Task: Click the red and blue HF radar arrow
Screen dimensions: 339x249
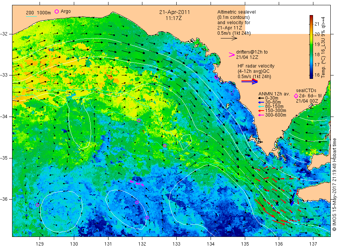Action: (249, 81)
